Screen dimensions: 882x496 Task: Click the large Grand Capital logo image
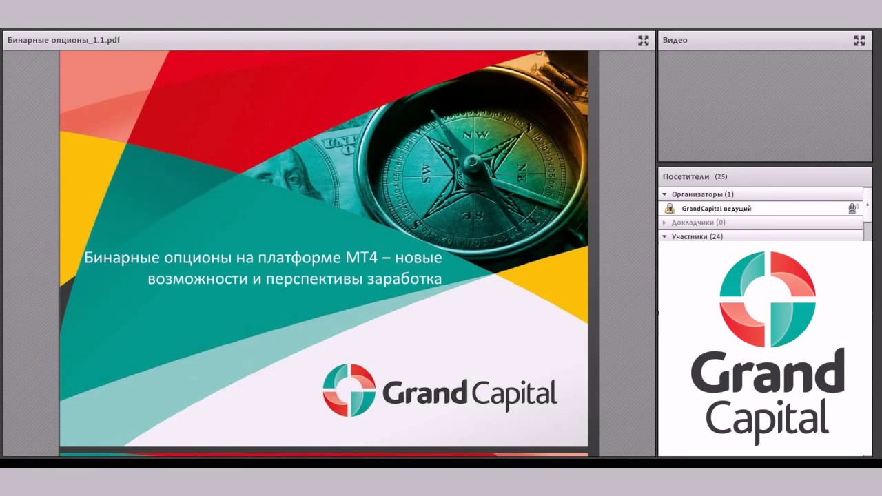[x=767, y=348]
